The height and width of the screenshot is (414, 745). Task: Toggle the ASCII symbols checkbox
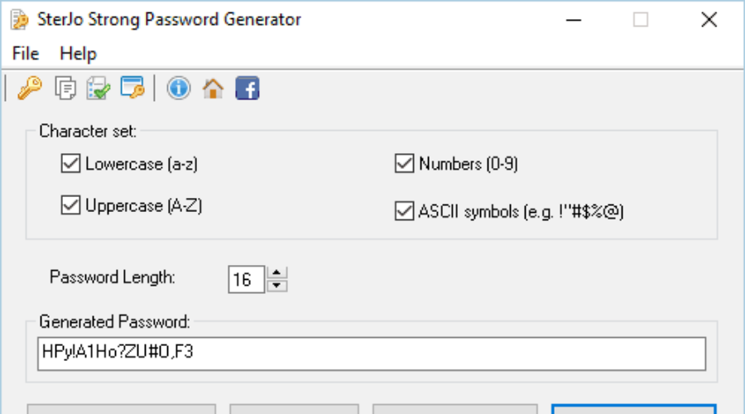(404, 211)
